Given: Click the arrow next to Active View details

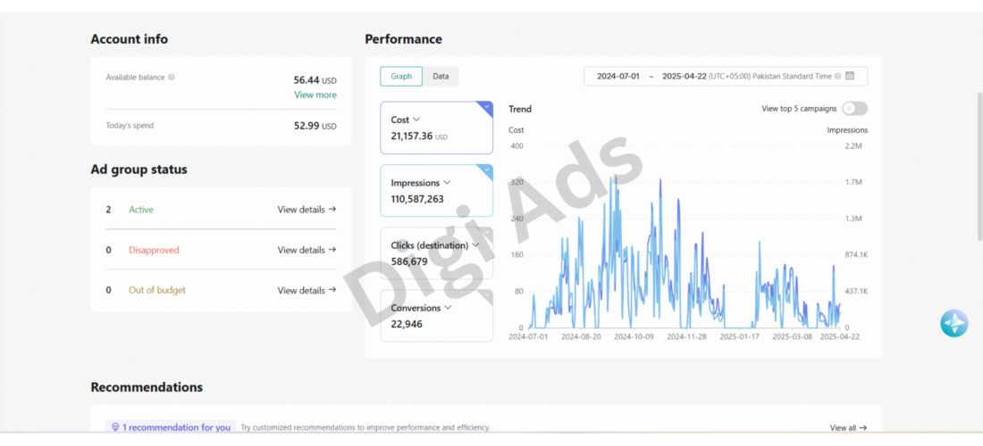Looking at the screenshot, I should click(332, 210).
